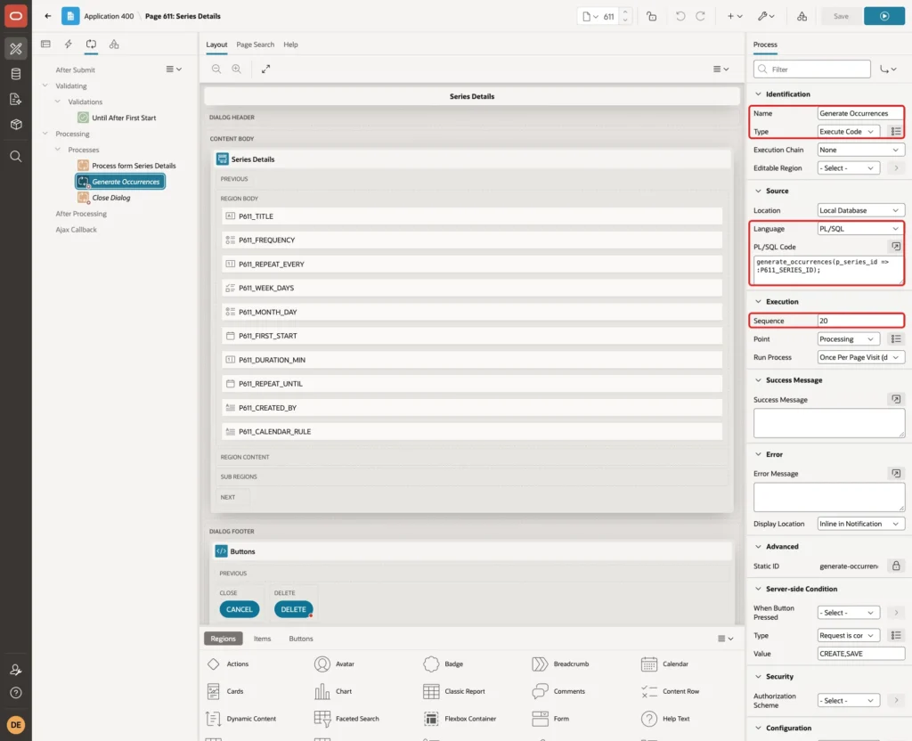Open PL/SQL Code editor popup icon
Image resolution: width=912 pixels, height=741 pixels.
tap(896, 247)
